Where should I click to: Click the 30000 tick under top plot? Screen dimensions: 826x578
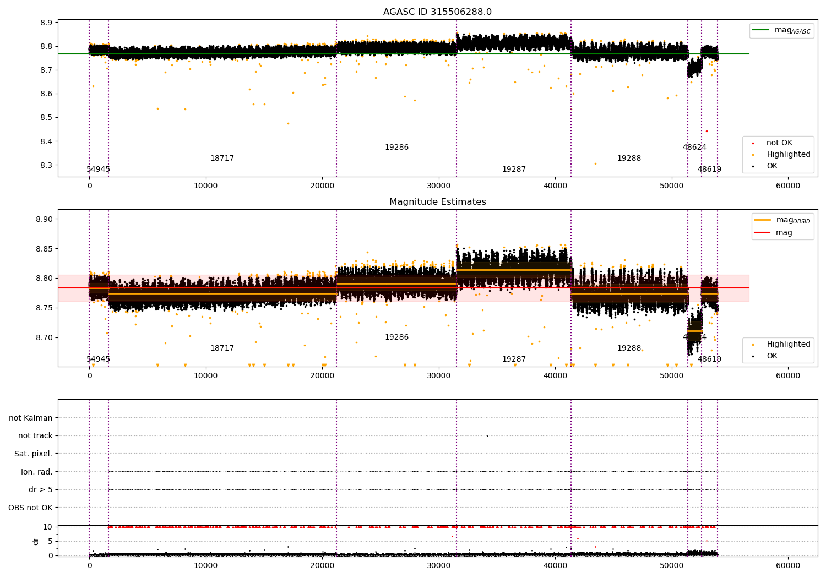pyautogui.click(x=439, y=186)
